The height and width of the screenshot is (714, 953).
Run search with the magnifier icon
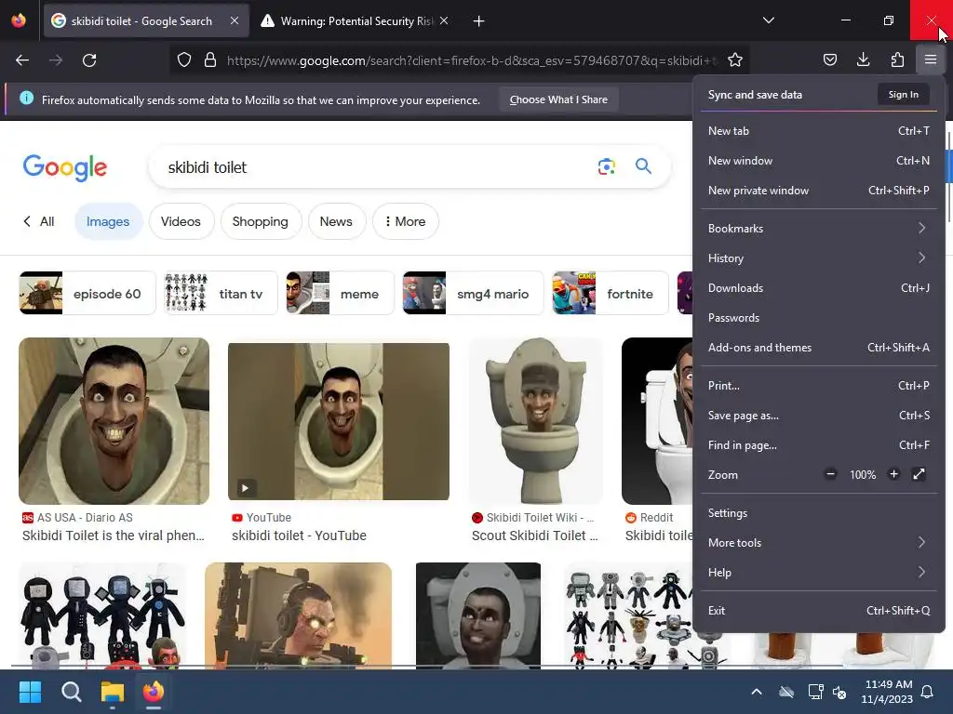(644, 165)
